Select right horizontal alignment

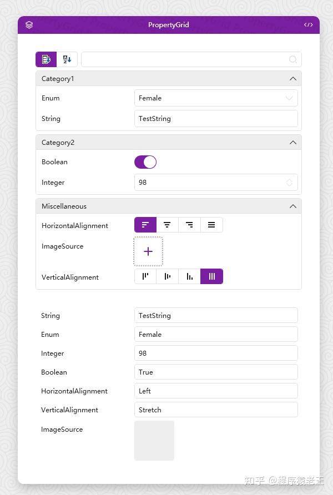pos(189,225)
